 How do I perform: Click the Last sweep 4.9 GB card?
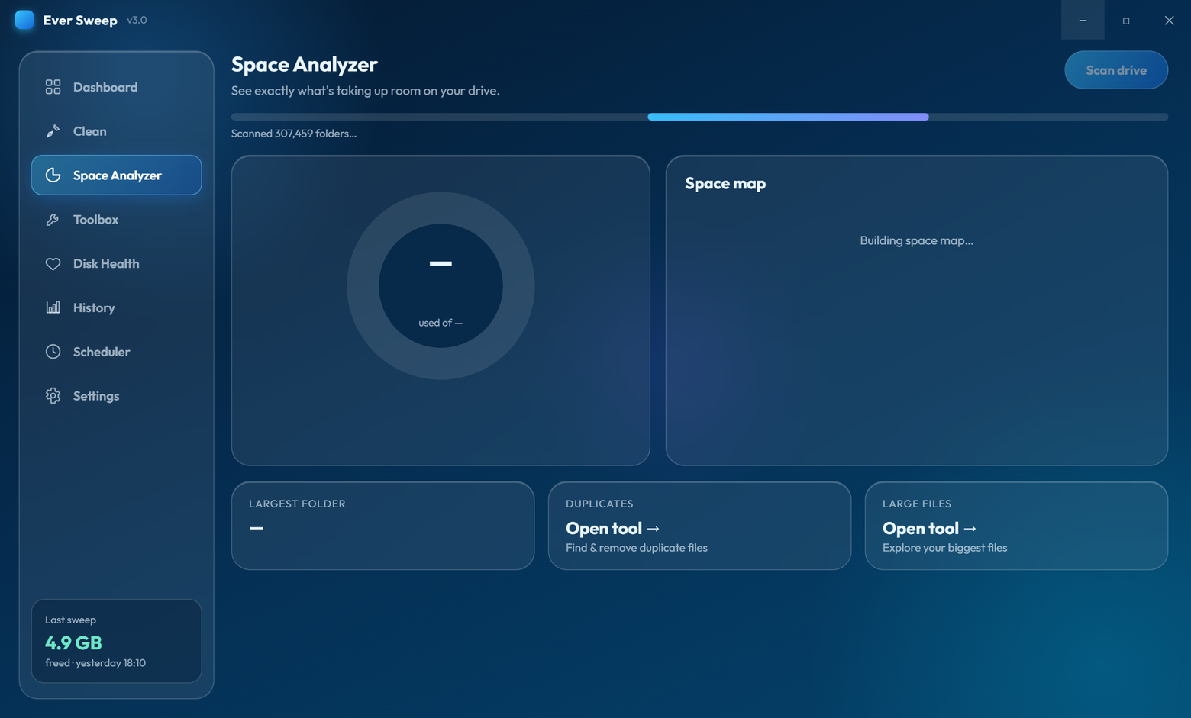pyautogui.click(x=116, y=641)
